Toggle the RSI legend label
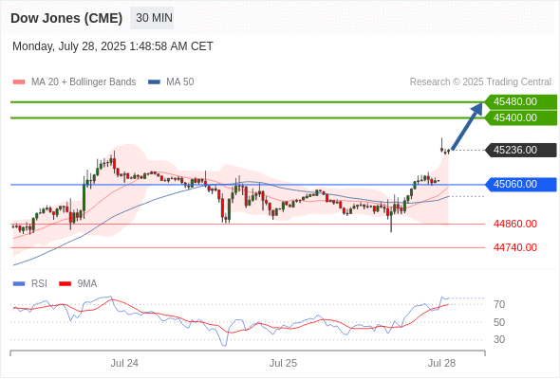560x379 pixels. (x=39, y=284)
